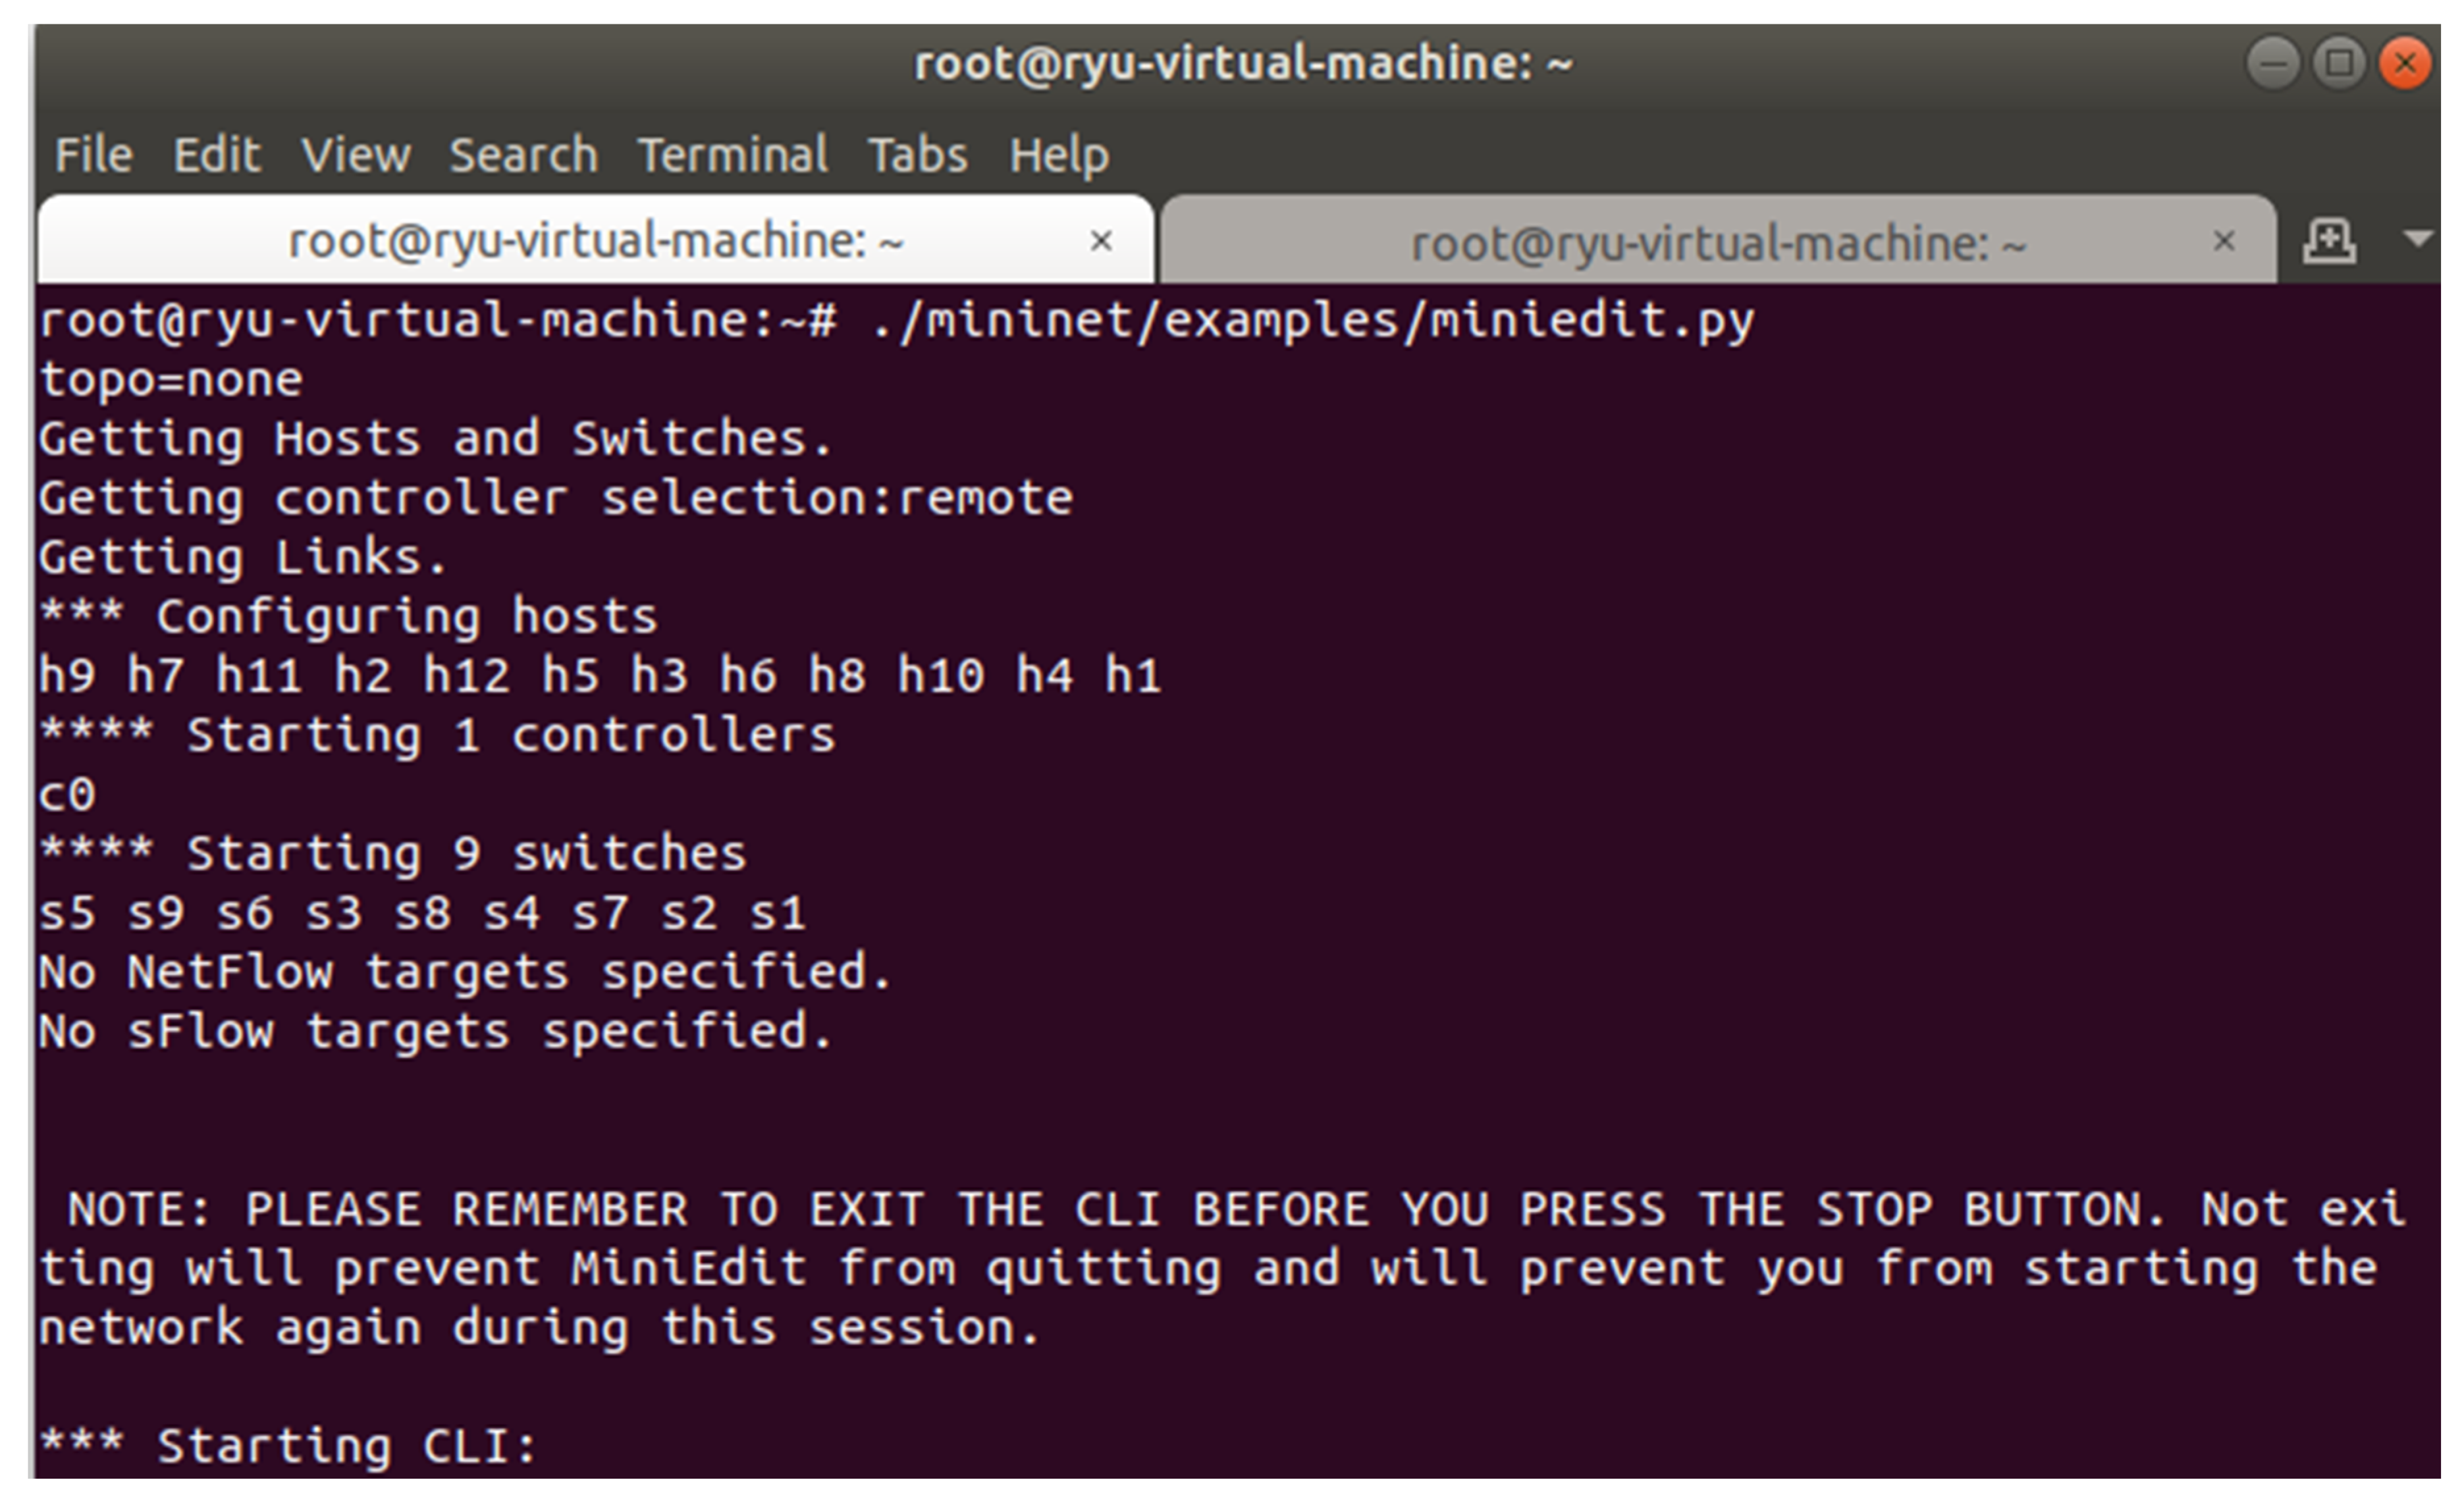Open the Help menu
Image resolution: width=2464 pixels, height=1505 pixels.
click(1058, 155)
